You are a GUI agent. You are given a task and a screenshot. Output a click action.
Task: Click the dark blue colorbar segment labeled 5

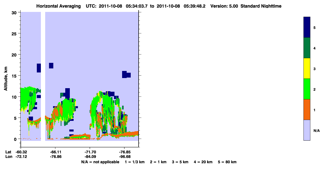point(307,27)
